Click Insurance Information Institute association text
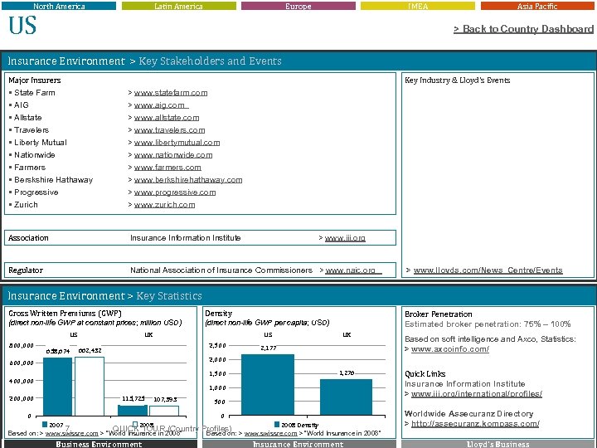Viewport: 597px width, 448px height. (x=186, y=238)
